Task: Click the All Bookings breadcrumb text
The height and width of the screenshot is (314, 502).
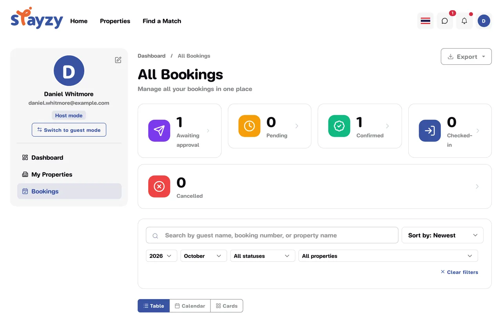Action: coord(194,56)
